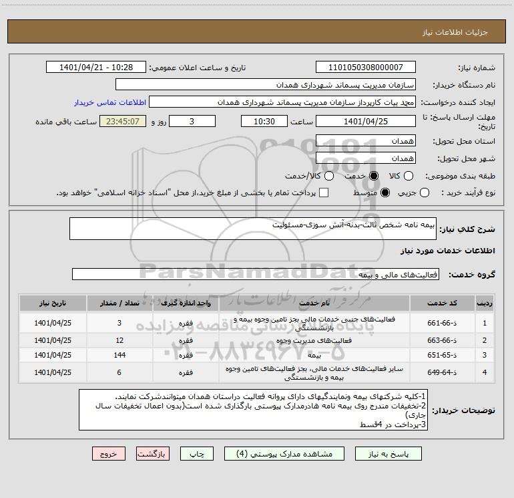Select the کالا/خدمت radio button

click(x=329, y=176)
